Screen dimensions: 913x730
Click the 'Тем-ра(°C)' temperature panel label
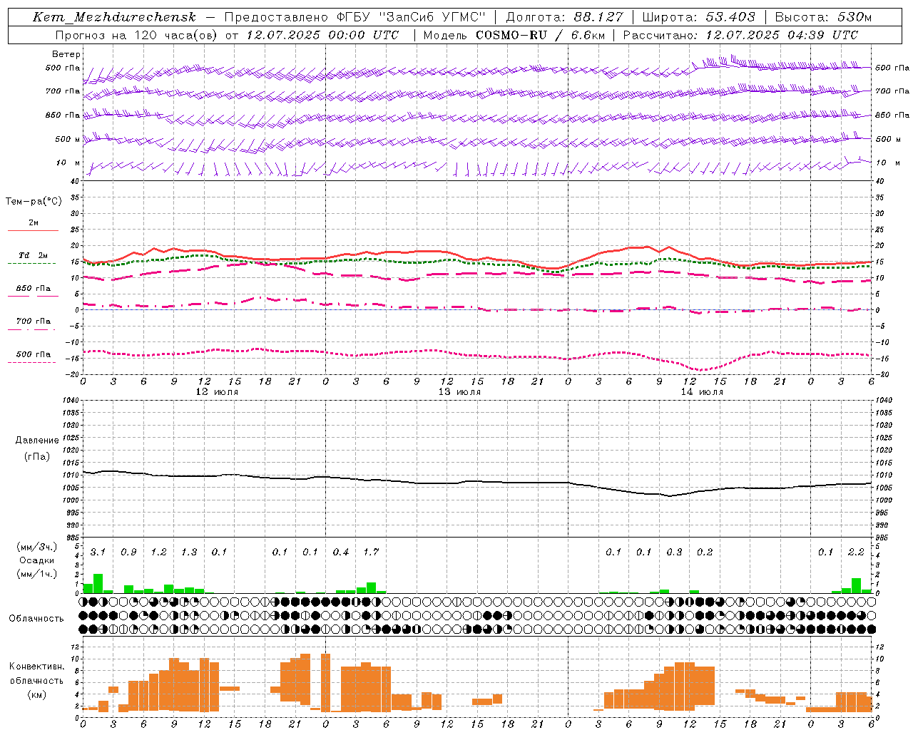(x=34, y=202)
